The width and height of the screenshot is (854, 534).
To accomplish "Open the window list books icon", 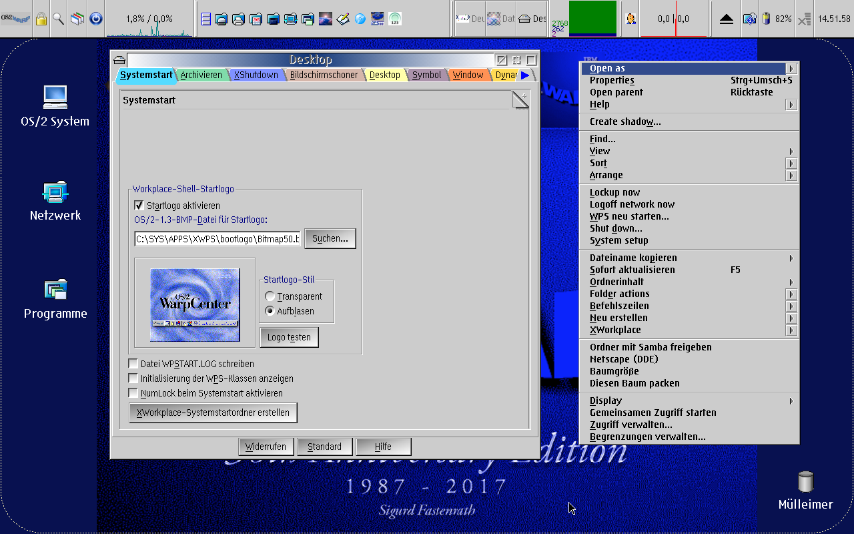I will (x=77, y=19).
